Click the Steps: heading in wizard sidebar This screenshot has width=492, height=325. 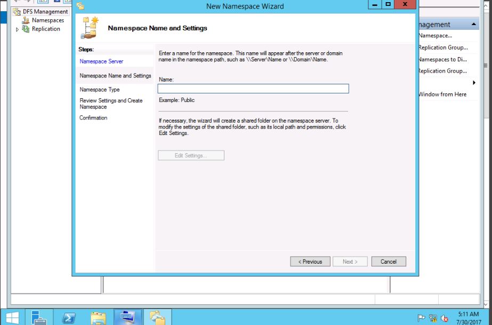pyautogui.click(x=86, y=49)
